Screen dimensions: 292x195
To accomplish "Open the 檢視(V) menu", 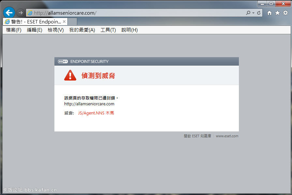I will pos(55,30).
